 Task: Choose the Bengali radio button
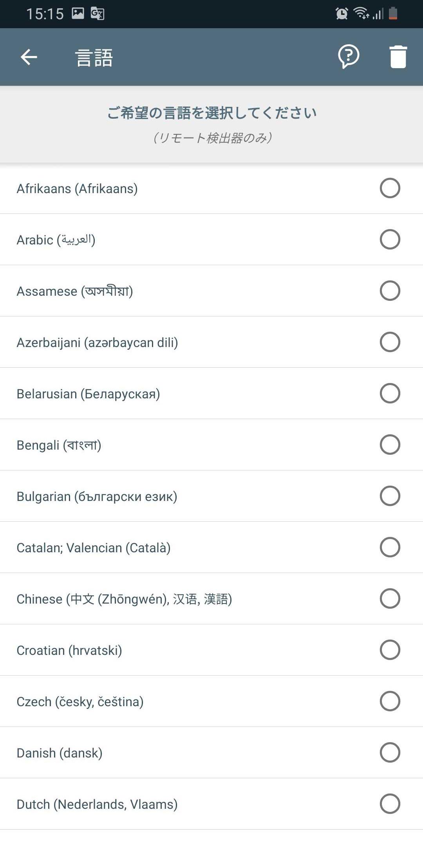390,445
